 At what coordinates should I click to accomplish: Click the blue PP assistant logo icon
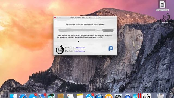coord(111,48)
